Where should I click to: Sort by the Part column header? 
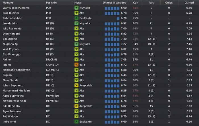151,3
